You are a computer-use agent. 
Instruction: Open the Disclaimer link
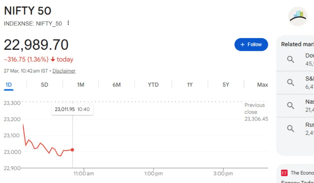64,71
